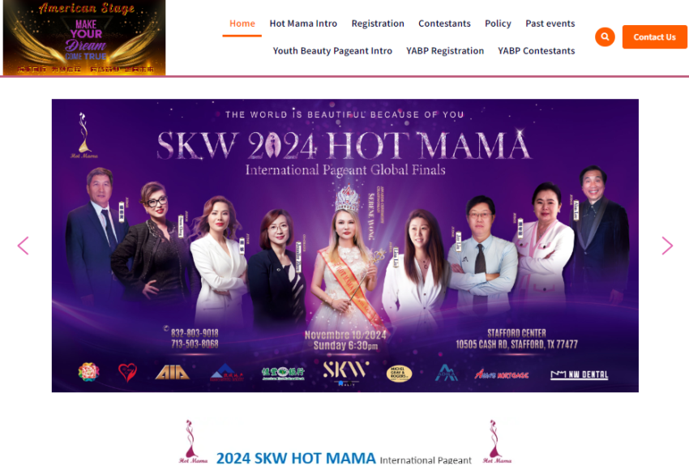Screen dimensions: 689x470
Task: Click the SKW 2024 Hot Mama banner image
Action: [345, 246]
